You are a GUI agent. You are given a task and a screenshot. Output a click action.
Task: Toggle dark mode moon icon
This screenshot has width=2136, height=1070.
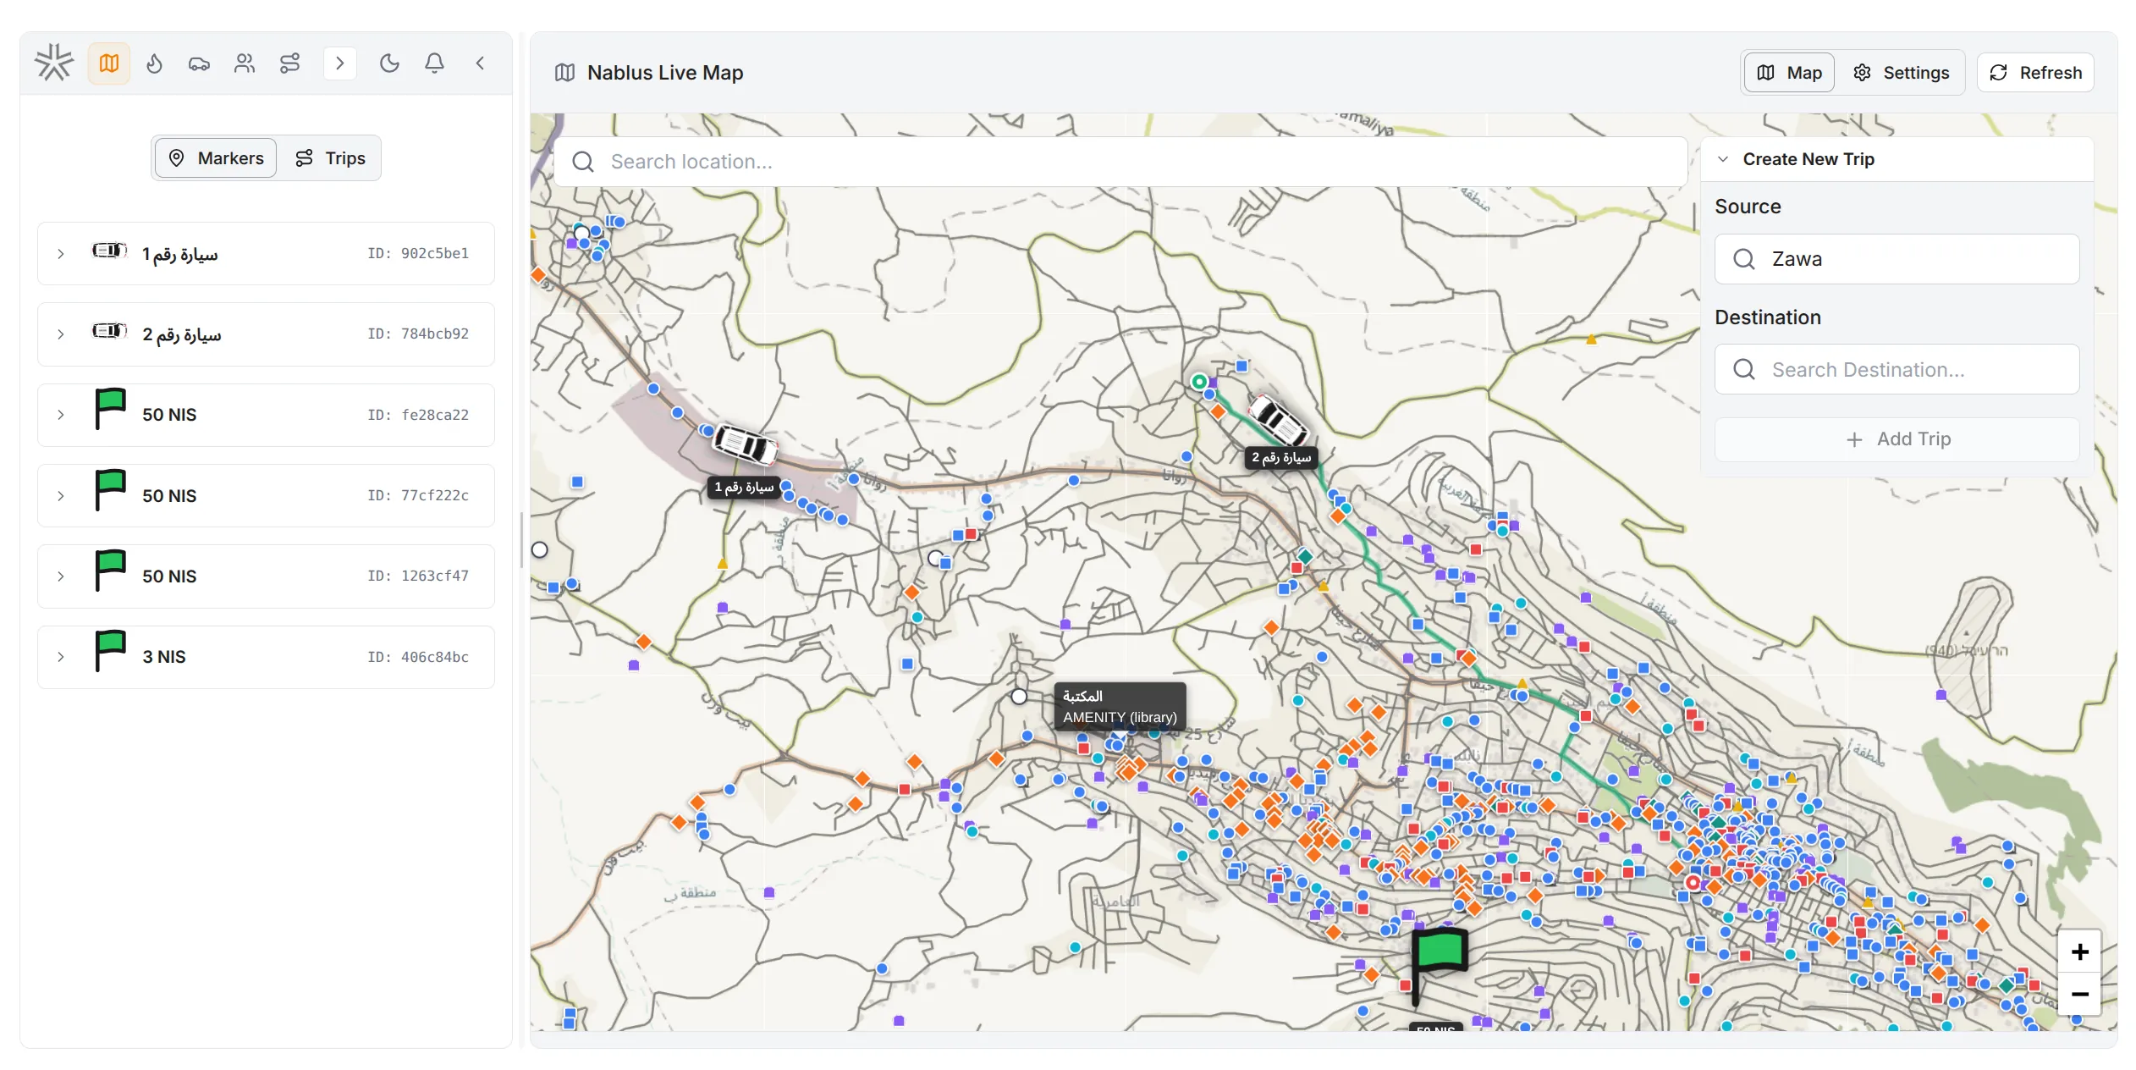point(389,63)
